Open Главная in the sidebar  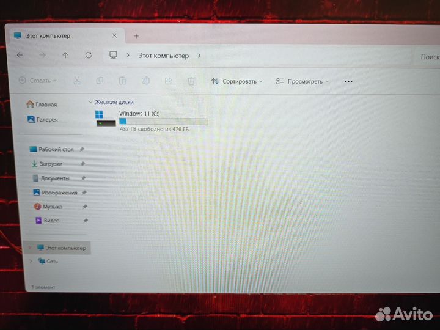pyautogui.click(x=42, y=105)
